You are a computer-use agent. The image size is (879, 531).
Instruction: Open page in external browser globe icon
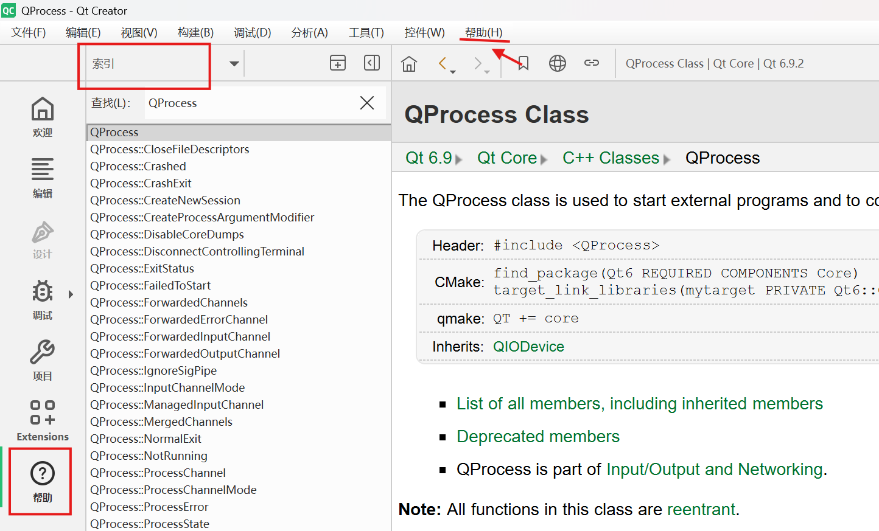(558, 63)
